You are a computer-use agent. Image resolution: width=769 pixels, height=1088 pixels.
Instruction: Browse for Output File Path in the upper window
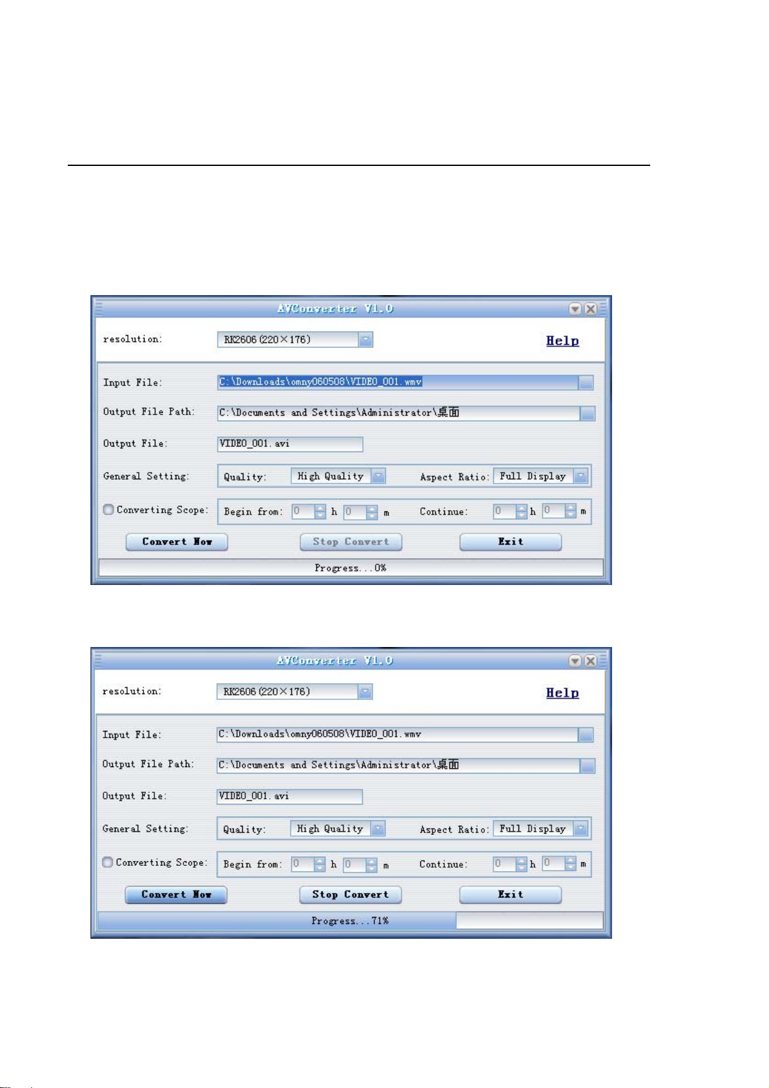tap(587, 413)
